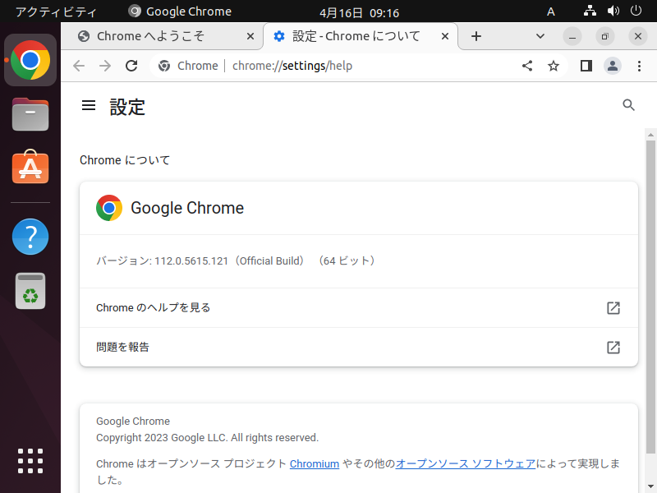657x493 pixels.
Task: Open the Files app in the dock
Action: point(30,114)
